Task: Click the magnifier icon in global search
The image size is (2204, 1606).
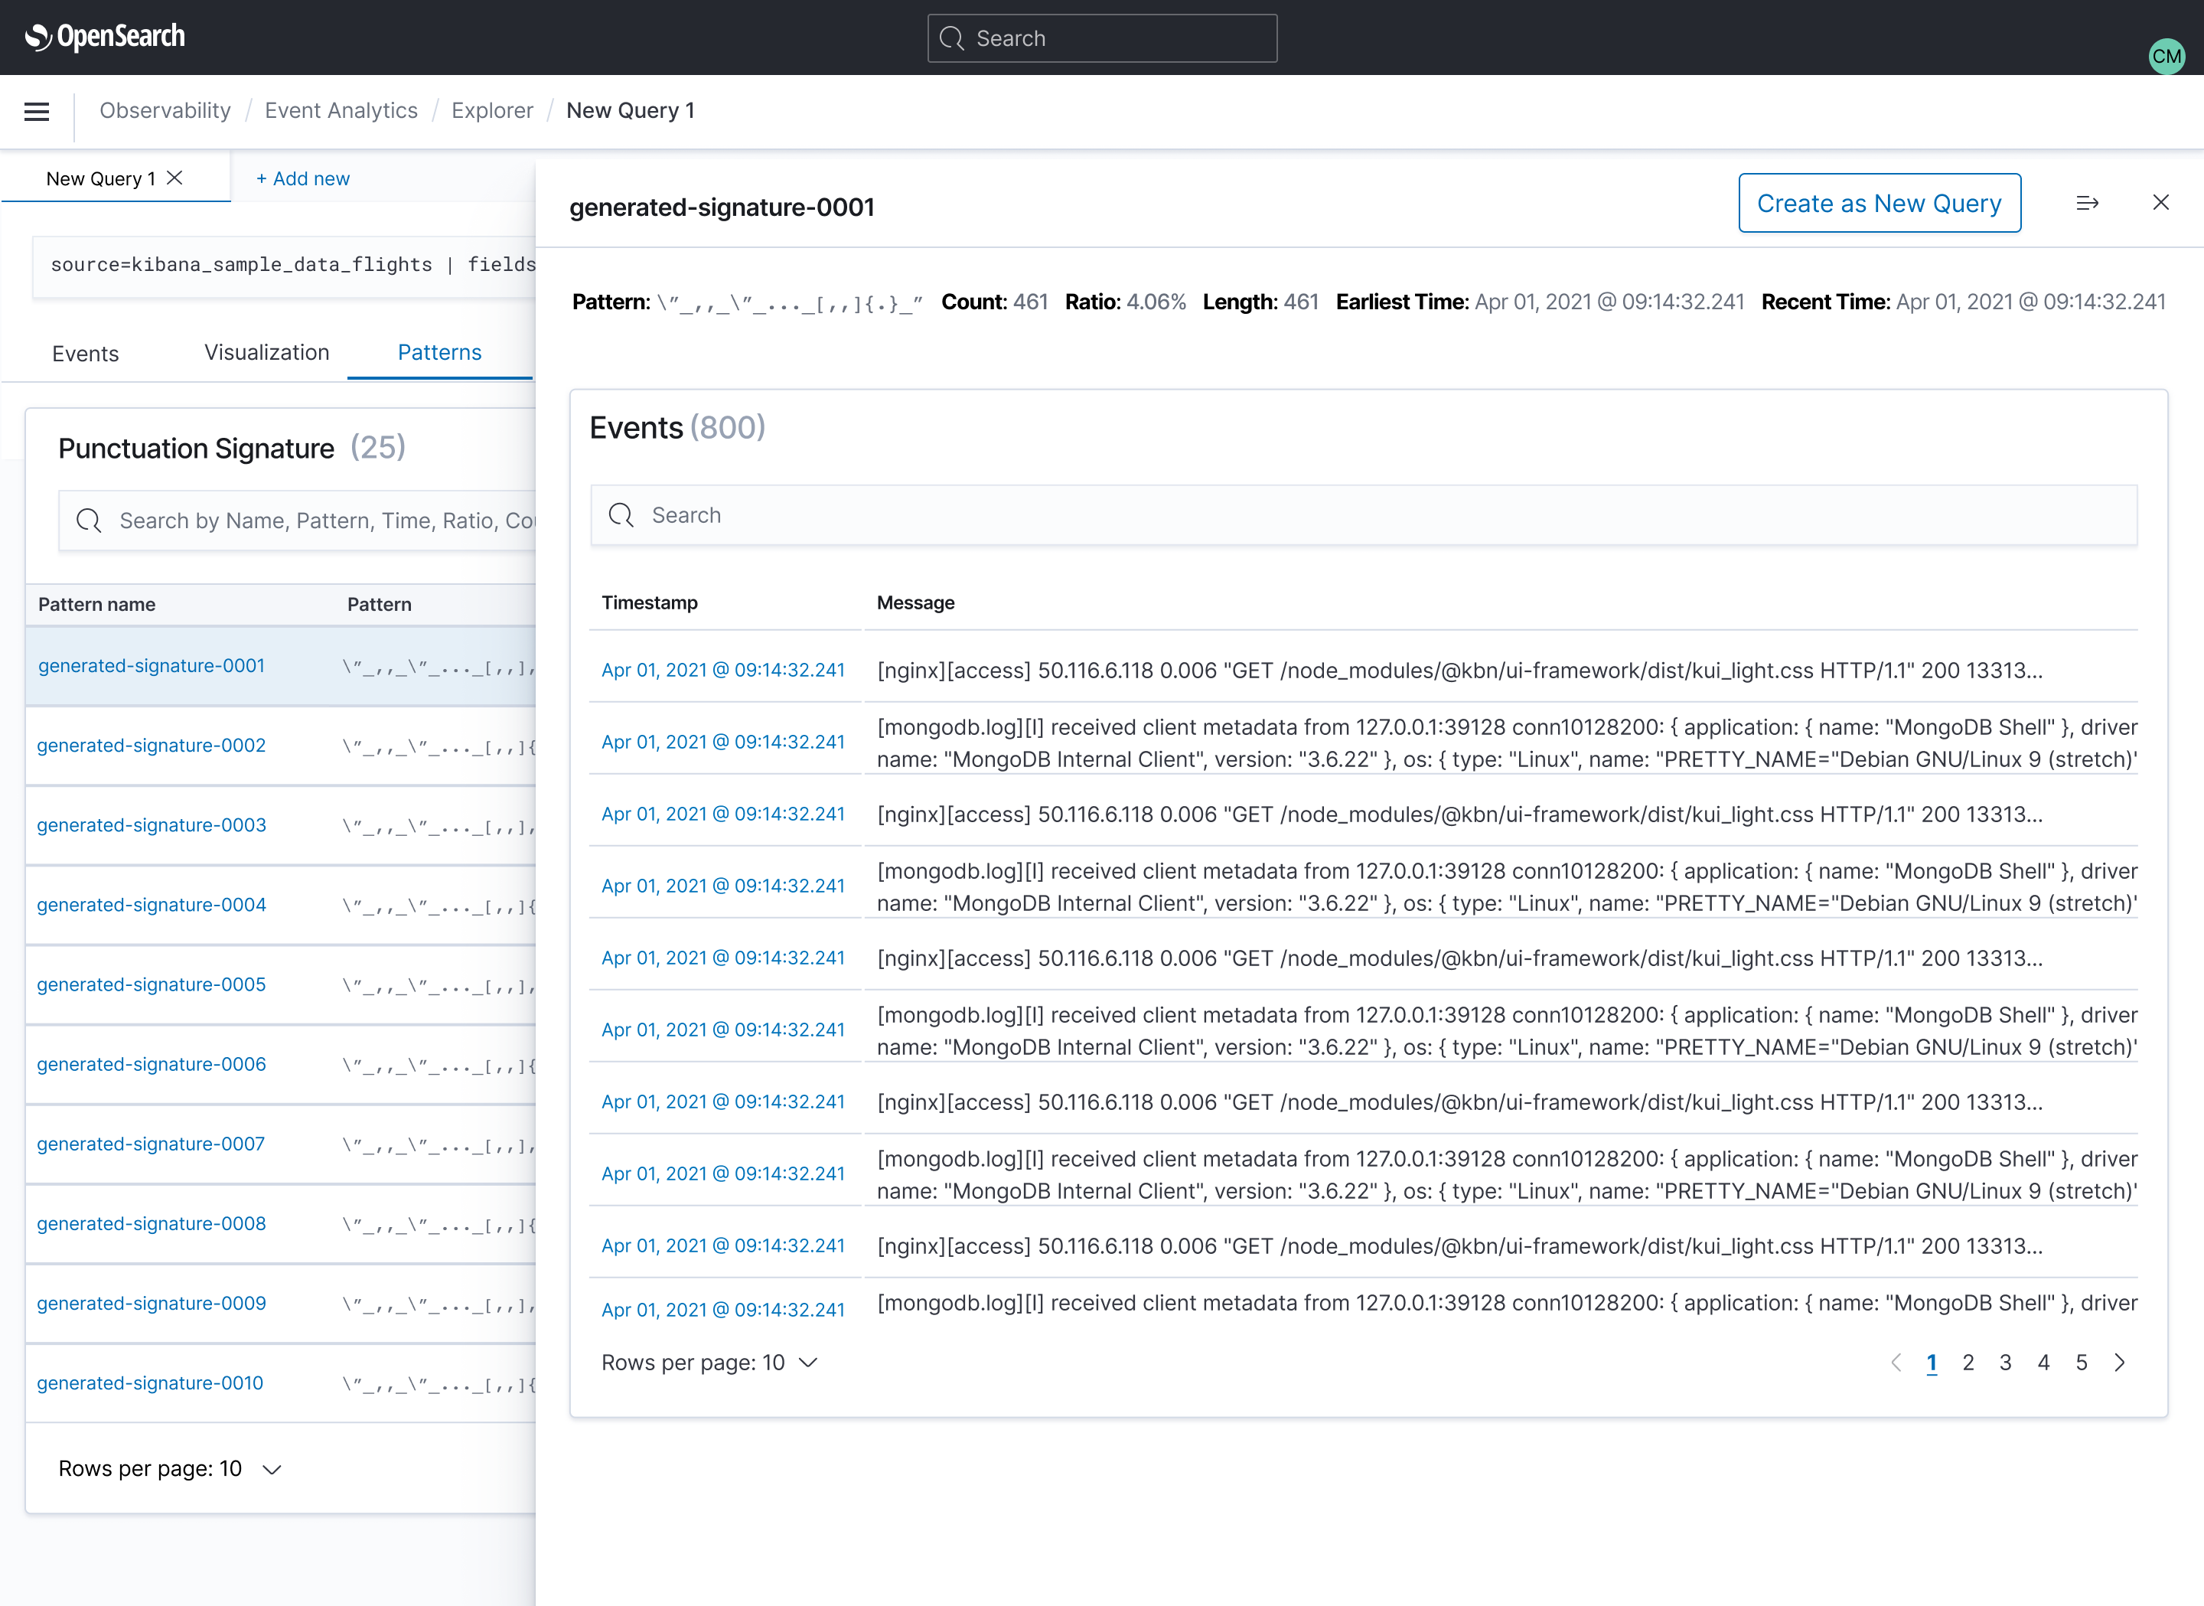Action: point(951,39)
